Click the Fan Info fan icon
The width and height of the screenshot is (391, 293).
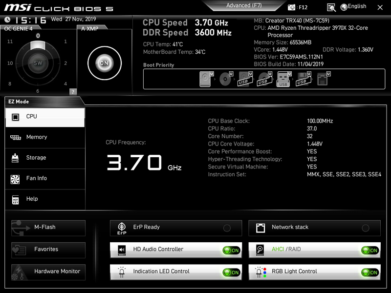point(15,179)
